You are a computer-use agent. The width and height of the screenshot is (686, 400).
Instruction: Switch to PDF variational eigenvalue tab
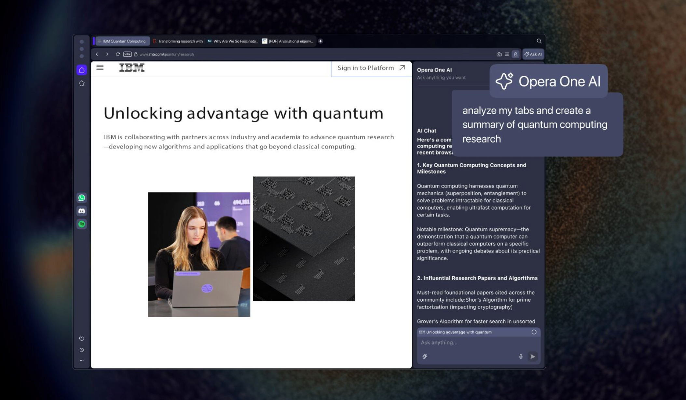click(288, 41)
